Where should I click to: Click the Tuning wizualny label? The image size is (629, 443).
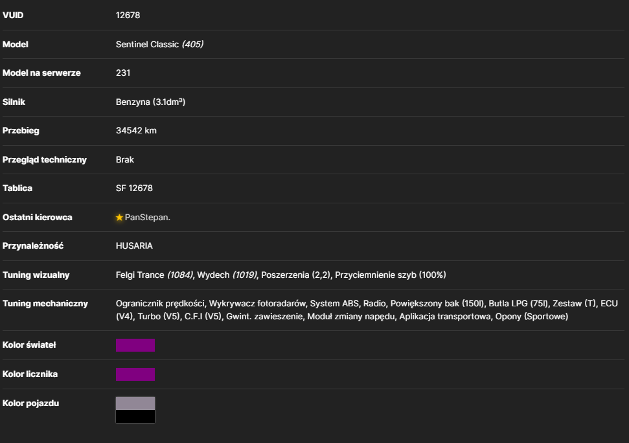[36, 275]
